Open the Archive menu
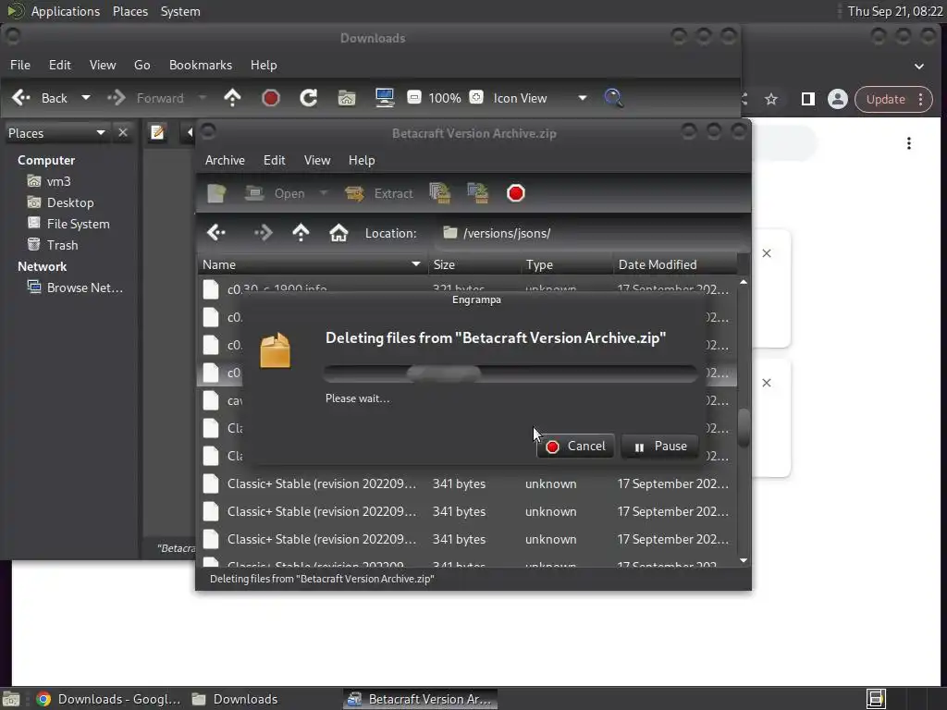This screenshot has width=947, height=710. [x=225, y=160]
